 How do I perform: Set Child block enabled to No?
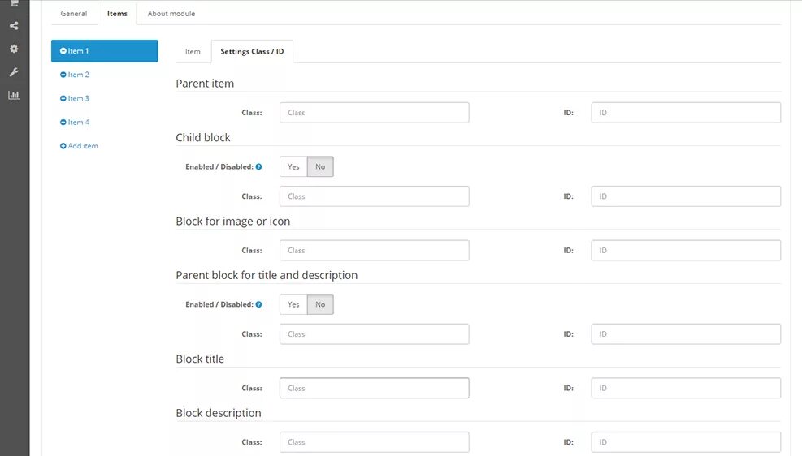tap(320, 166)
